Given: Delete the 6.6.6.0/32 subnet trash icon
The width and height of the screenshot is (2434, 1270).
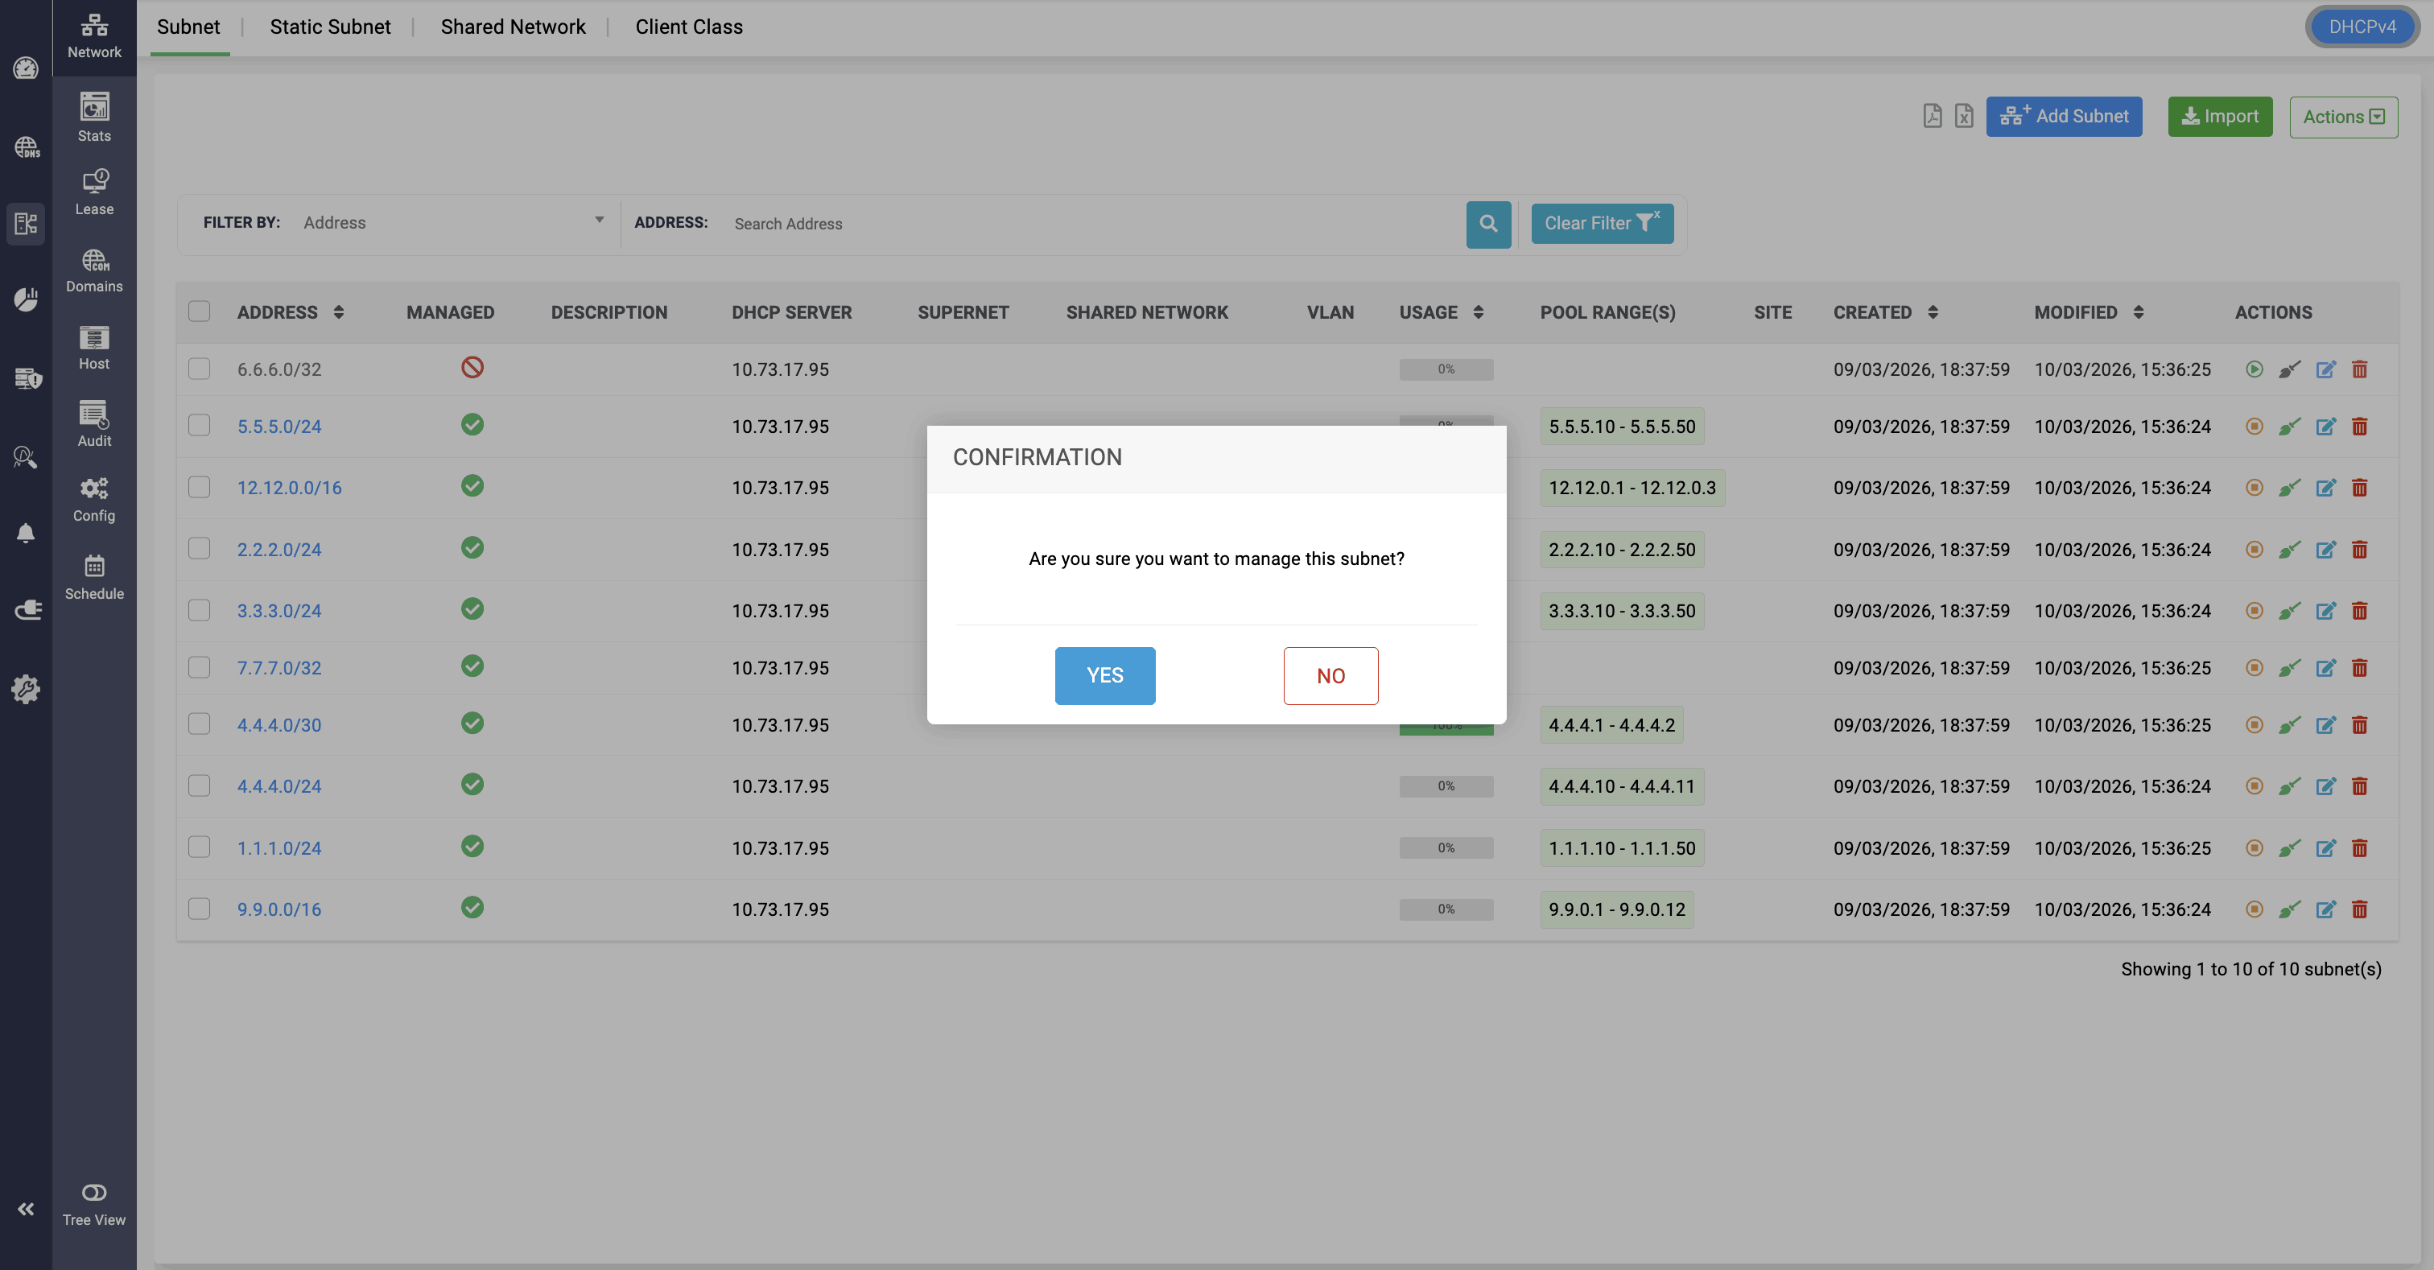Looking at the screenshot, I should [2359, 369].
